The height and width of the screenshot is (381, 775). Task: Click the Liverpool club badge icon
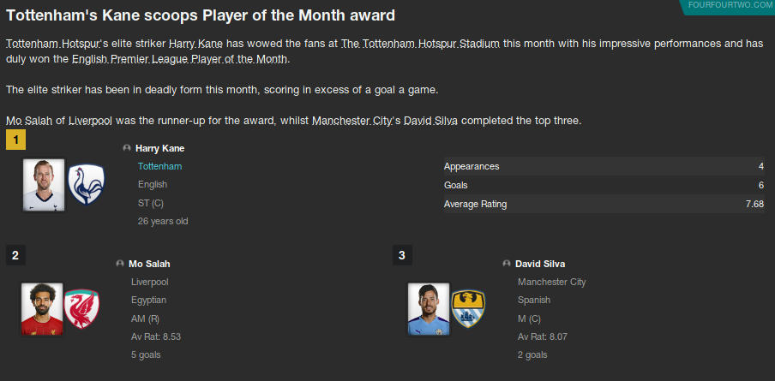82,308
